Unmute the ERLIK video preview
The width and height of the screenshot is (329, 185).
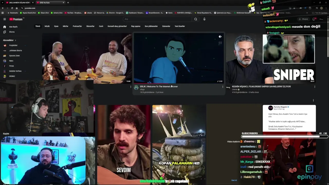coord(220,37)
